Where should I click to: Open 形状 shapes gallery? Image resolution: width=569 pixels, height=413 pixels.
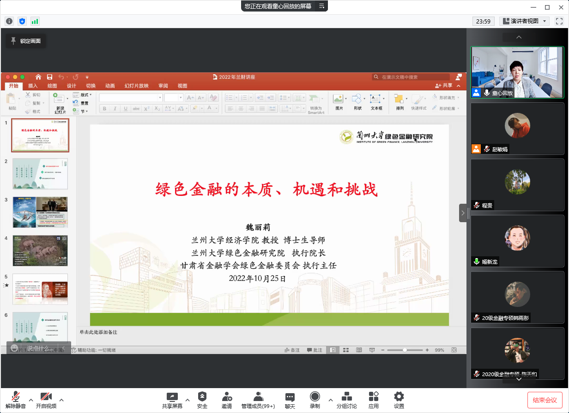click(x=357, y=102)
